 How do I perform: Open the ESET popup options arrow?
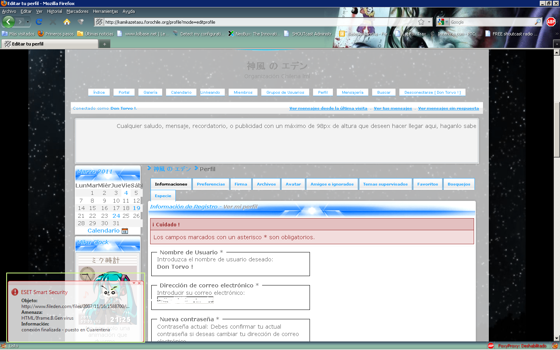click(x=134, y=283)
